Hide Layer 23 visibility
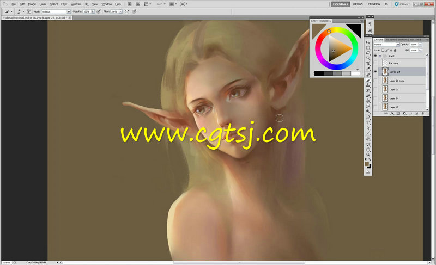The image size is (436, 265). [x=376, y=72]
